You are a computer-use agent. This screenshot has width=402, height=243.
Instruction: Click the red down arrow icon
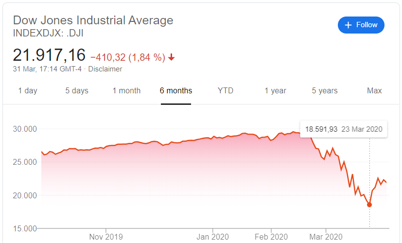(171, 57)
